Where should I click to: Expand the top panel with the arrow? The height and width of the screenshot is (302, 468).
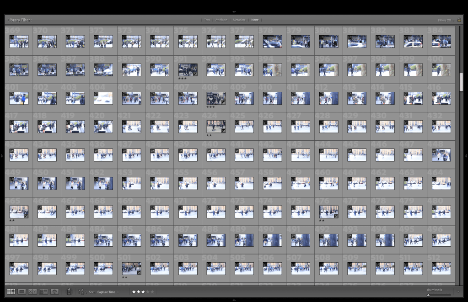click(x=234, y=11)
